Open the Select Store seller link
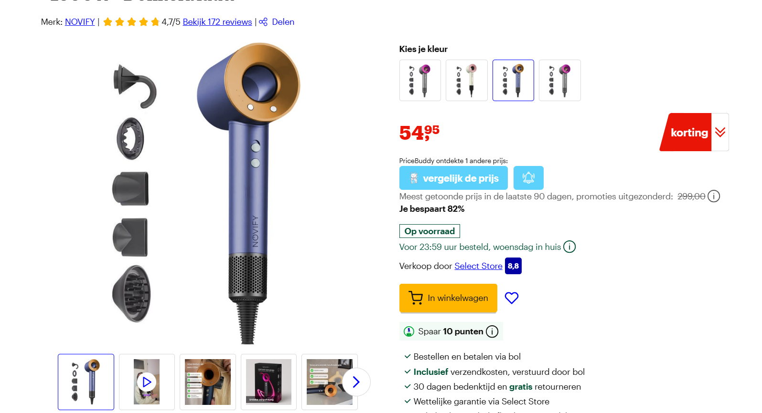Image resolution: width=762 pixels, height=413 pixels. (x=478, y=266)
